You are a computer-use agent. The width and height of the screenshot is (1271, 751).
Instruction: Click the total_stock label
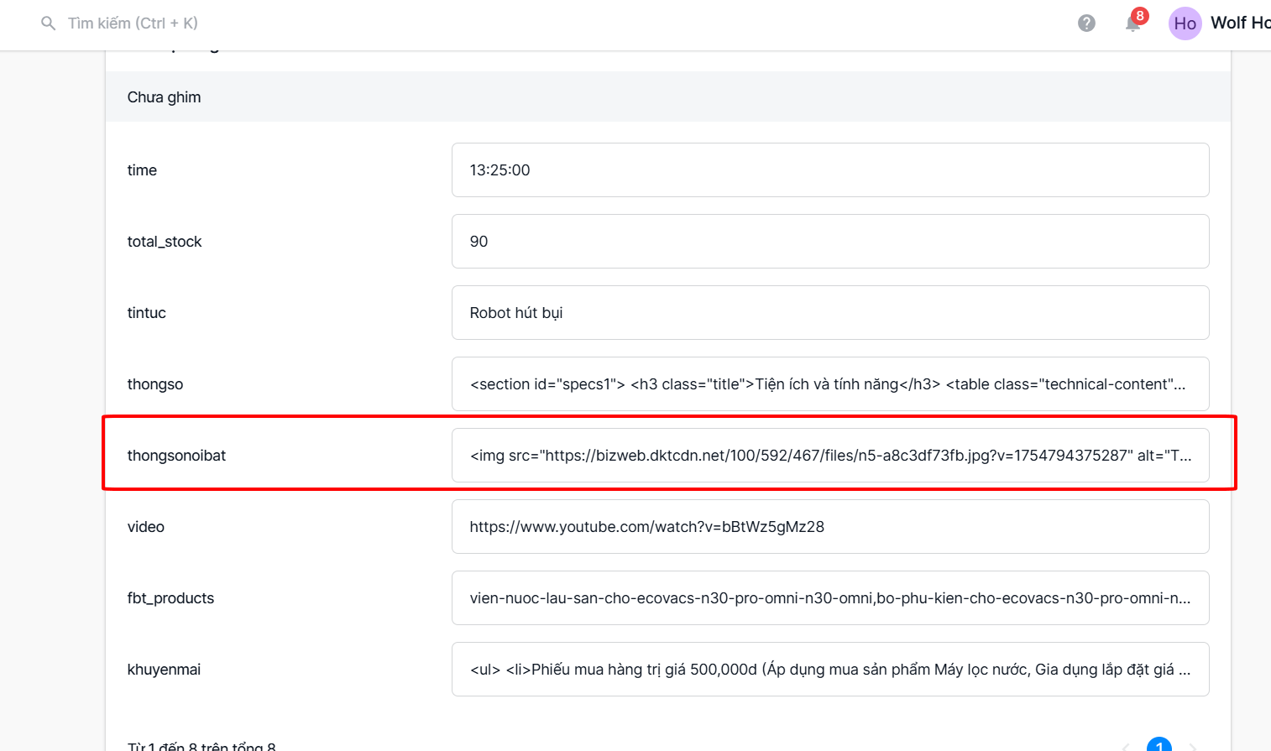point(165,242)
